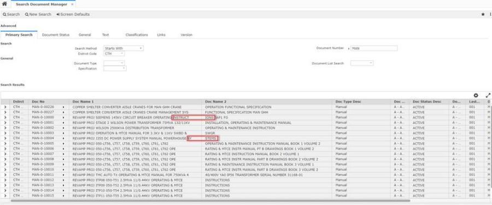Start a New Search

click(x=38, y=14)
